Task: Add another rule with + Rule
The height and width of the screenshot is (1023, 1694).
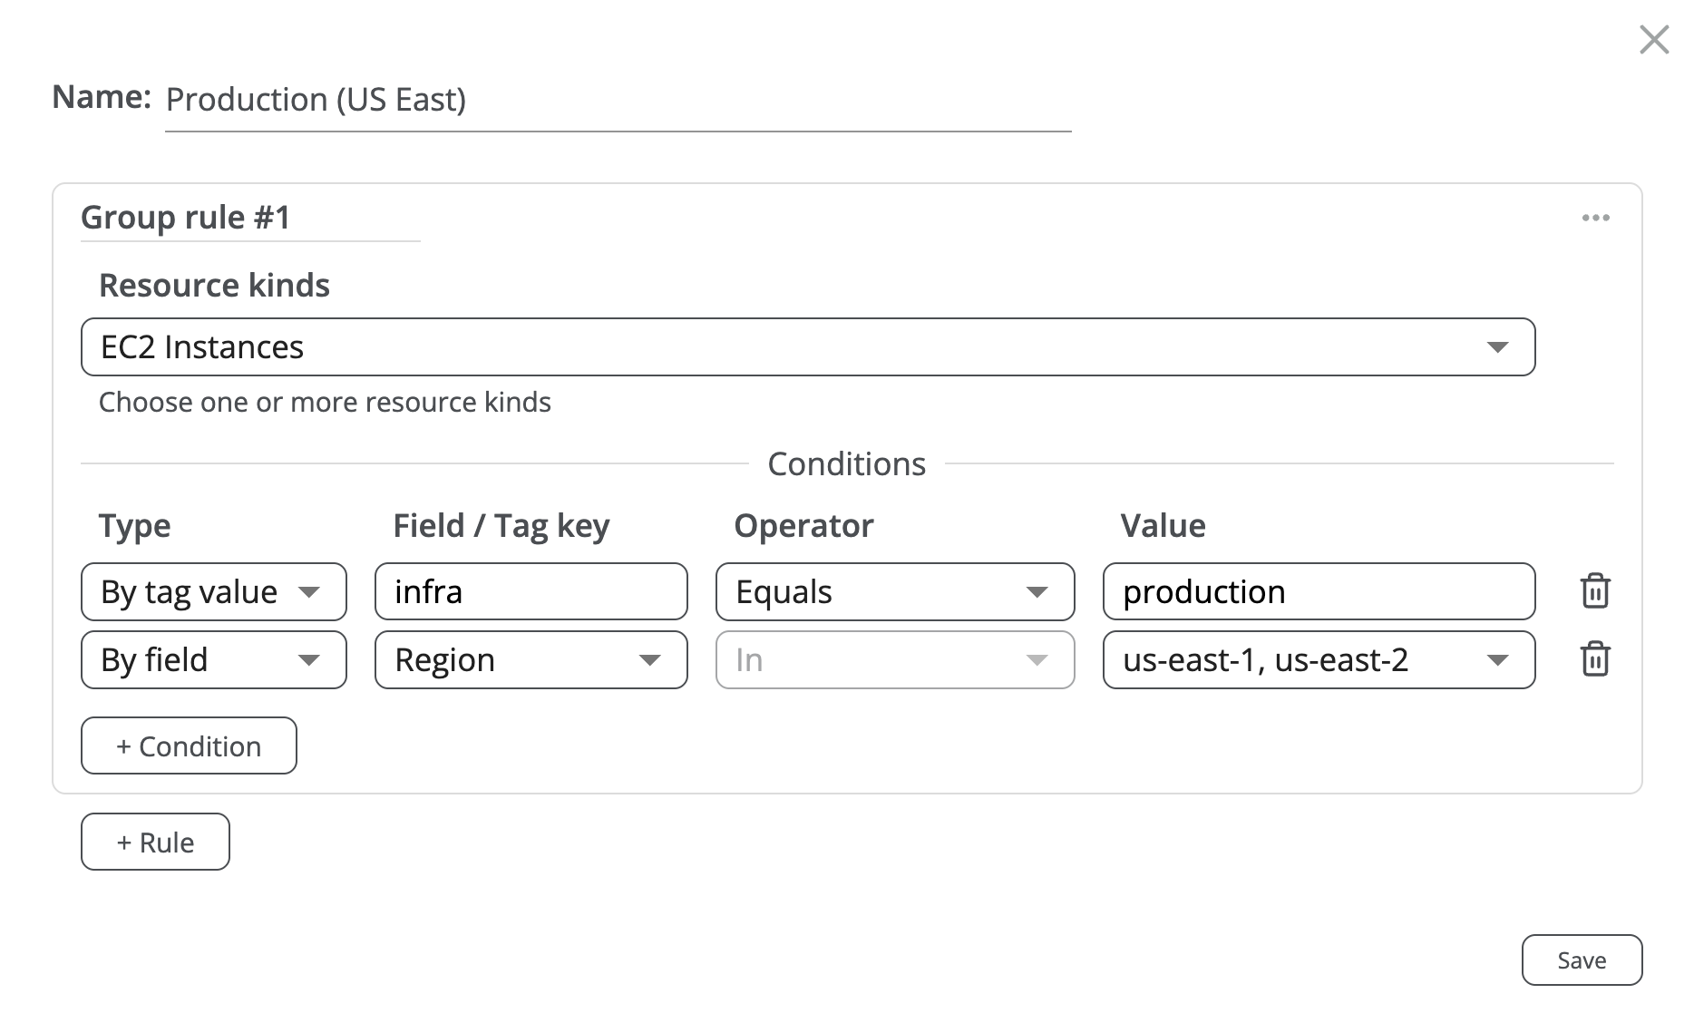Action: 155,843
